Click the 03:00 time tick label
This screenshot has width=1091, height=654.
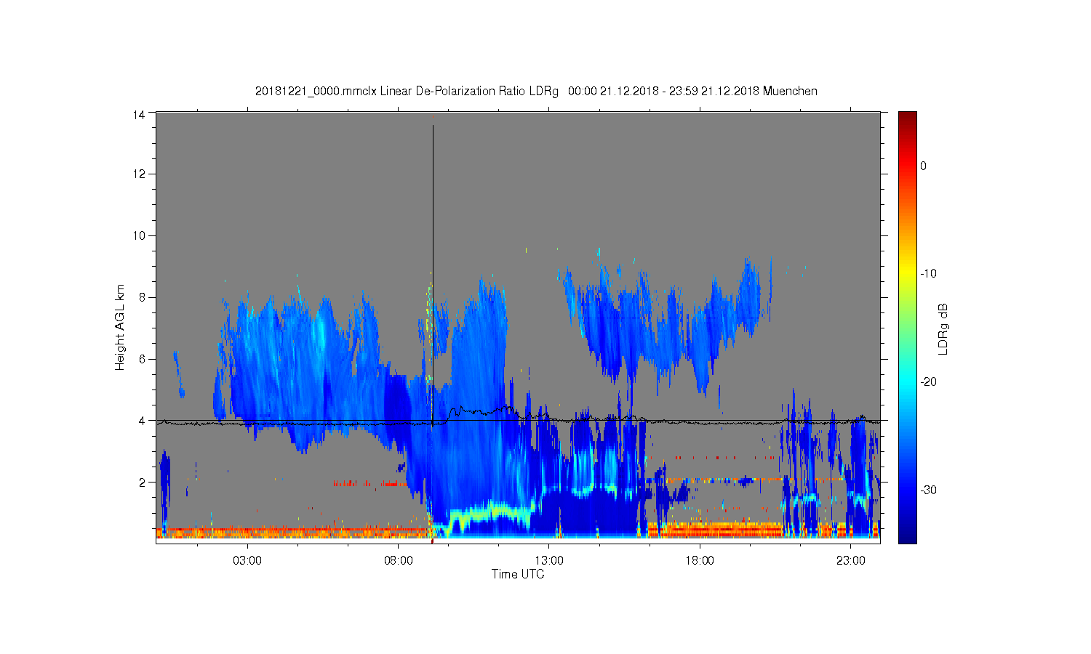pos(247,561)
